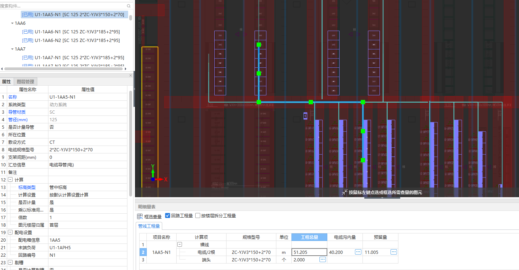
Task: Click the 末端负荷 value U1-1APH5
Action: [x=88, y=247]
